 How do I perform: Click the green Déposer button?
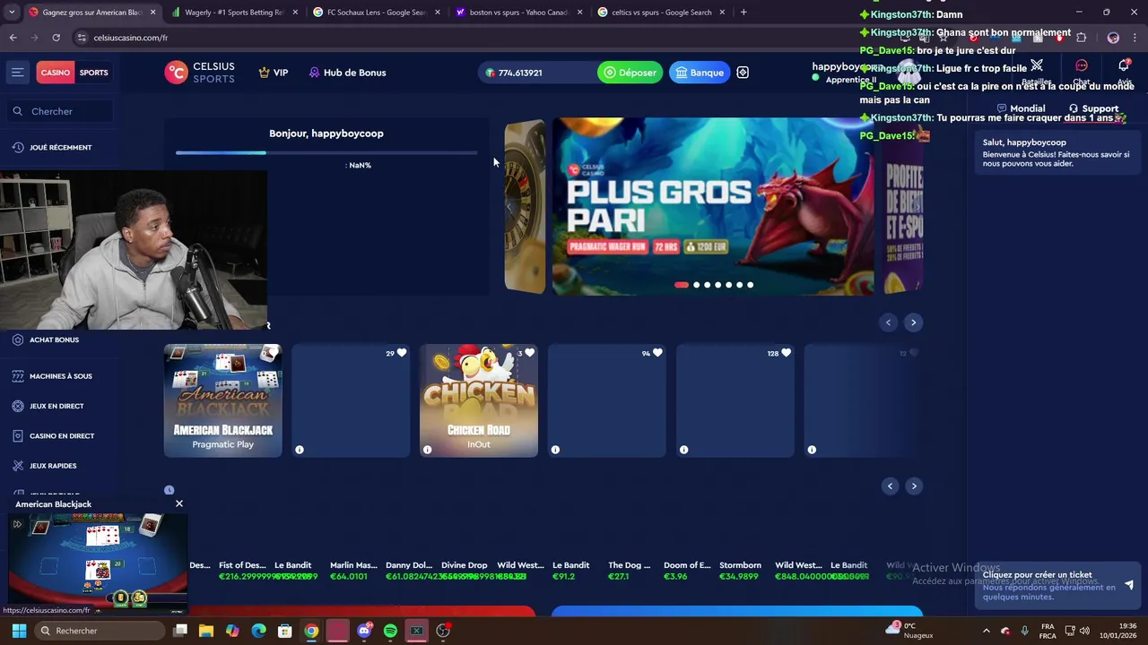tap(630, 73)
